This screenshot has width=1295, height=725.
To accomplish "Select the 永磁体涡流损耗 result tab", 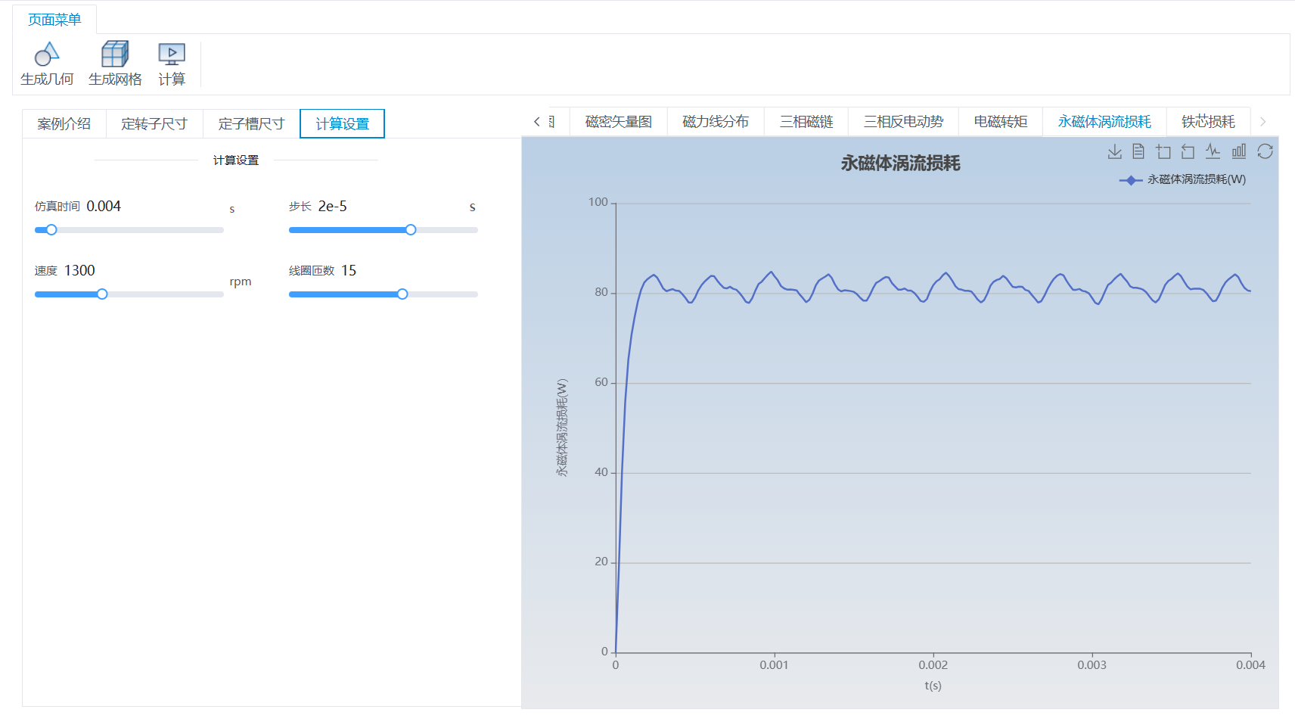I will [x=1104, y=122].
